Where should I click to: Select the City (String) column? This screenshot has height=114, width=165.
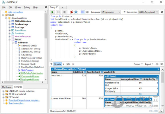coord(26,55)
